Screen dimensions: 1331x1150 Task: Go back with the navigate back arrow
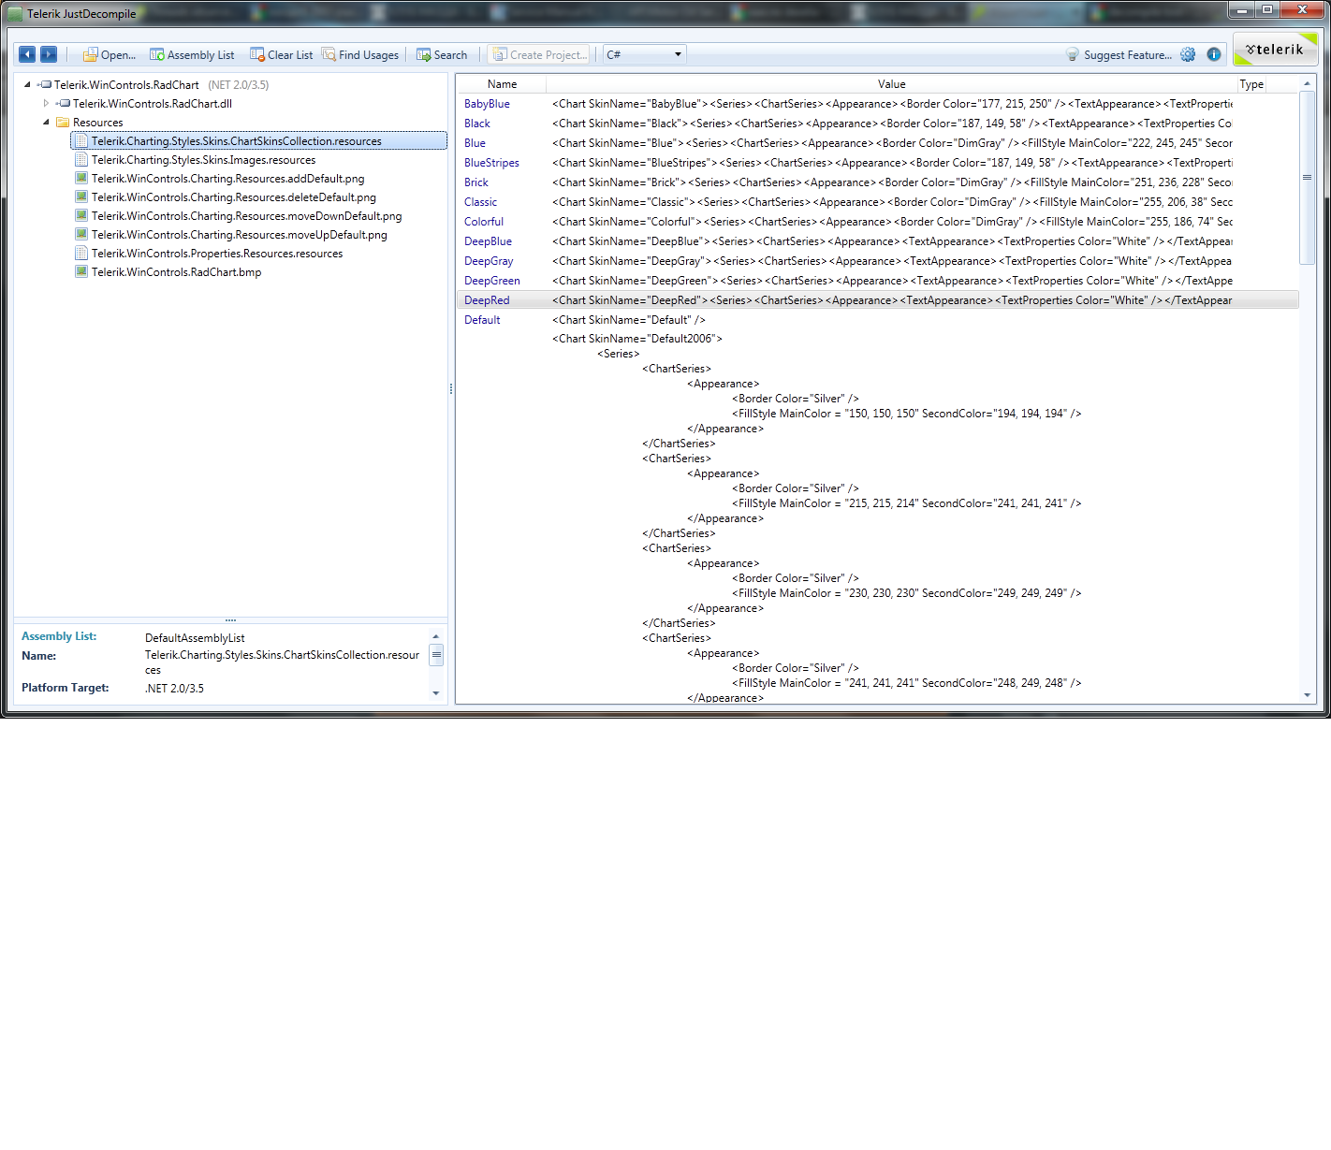click(27, 54)
